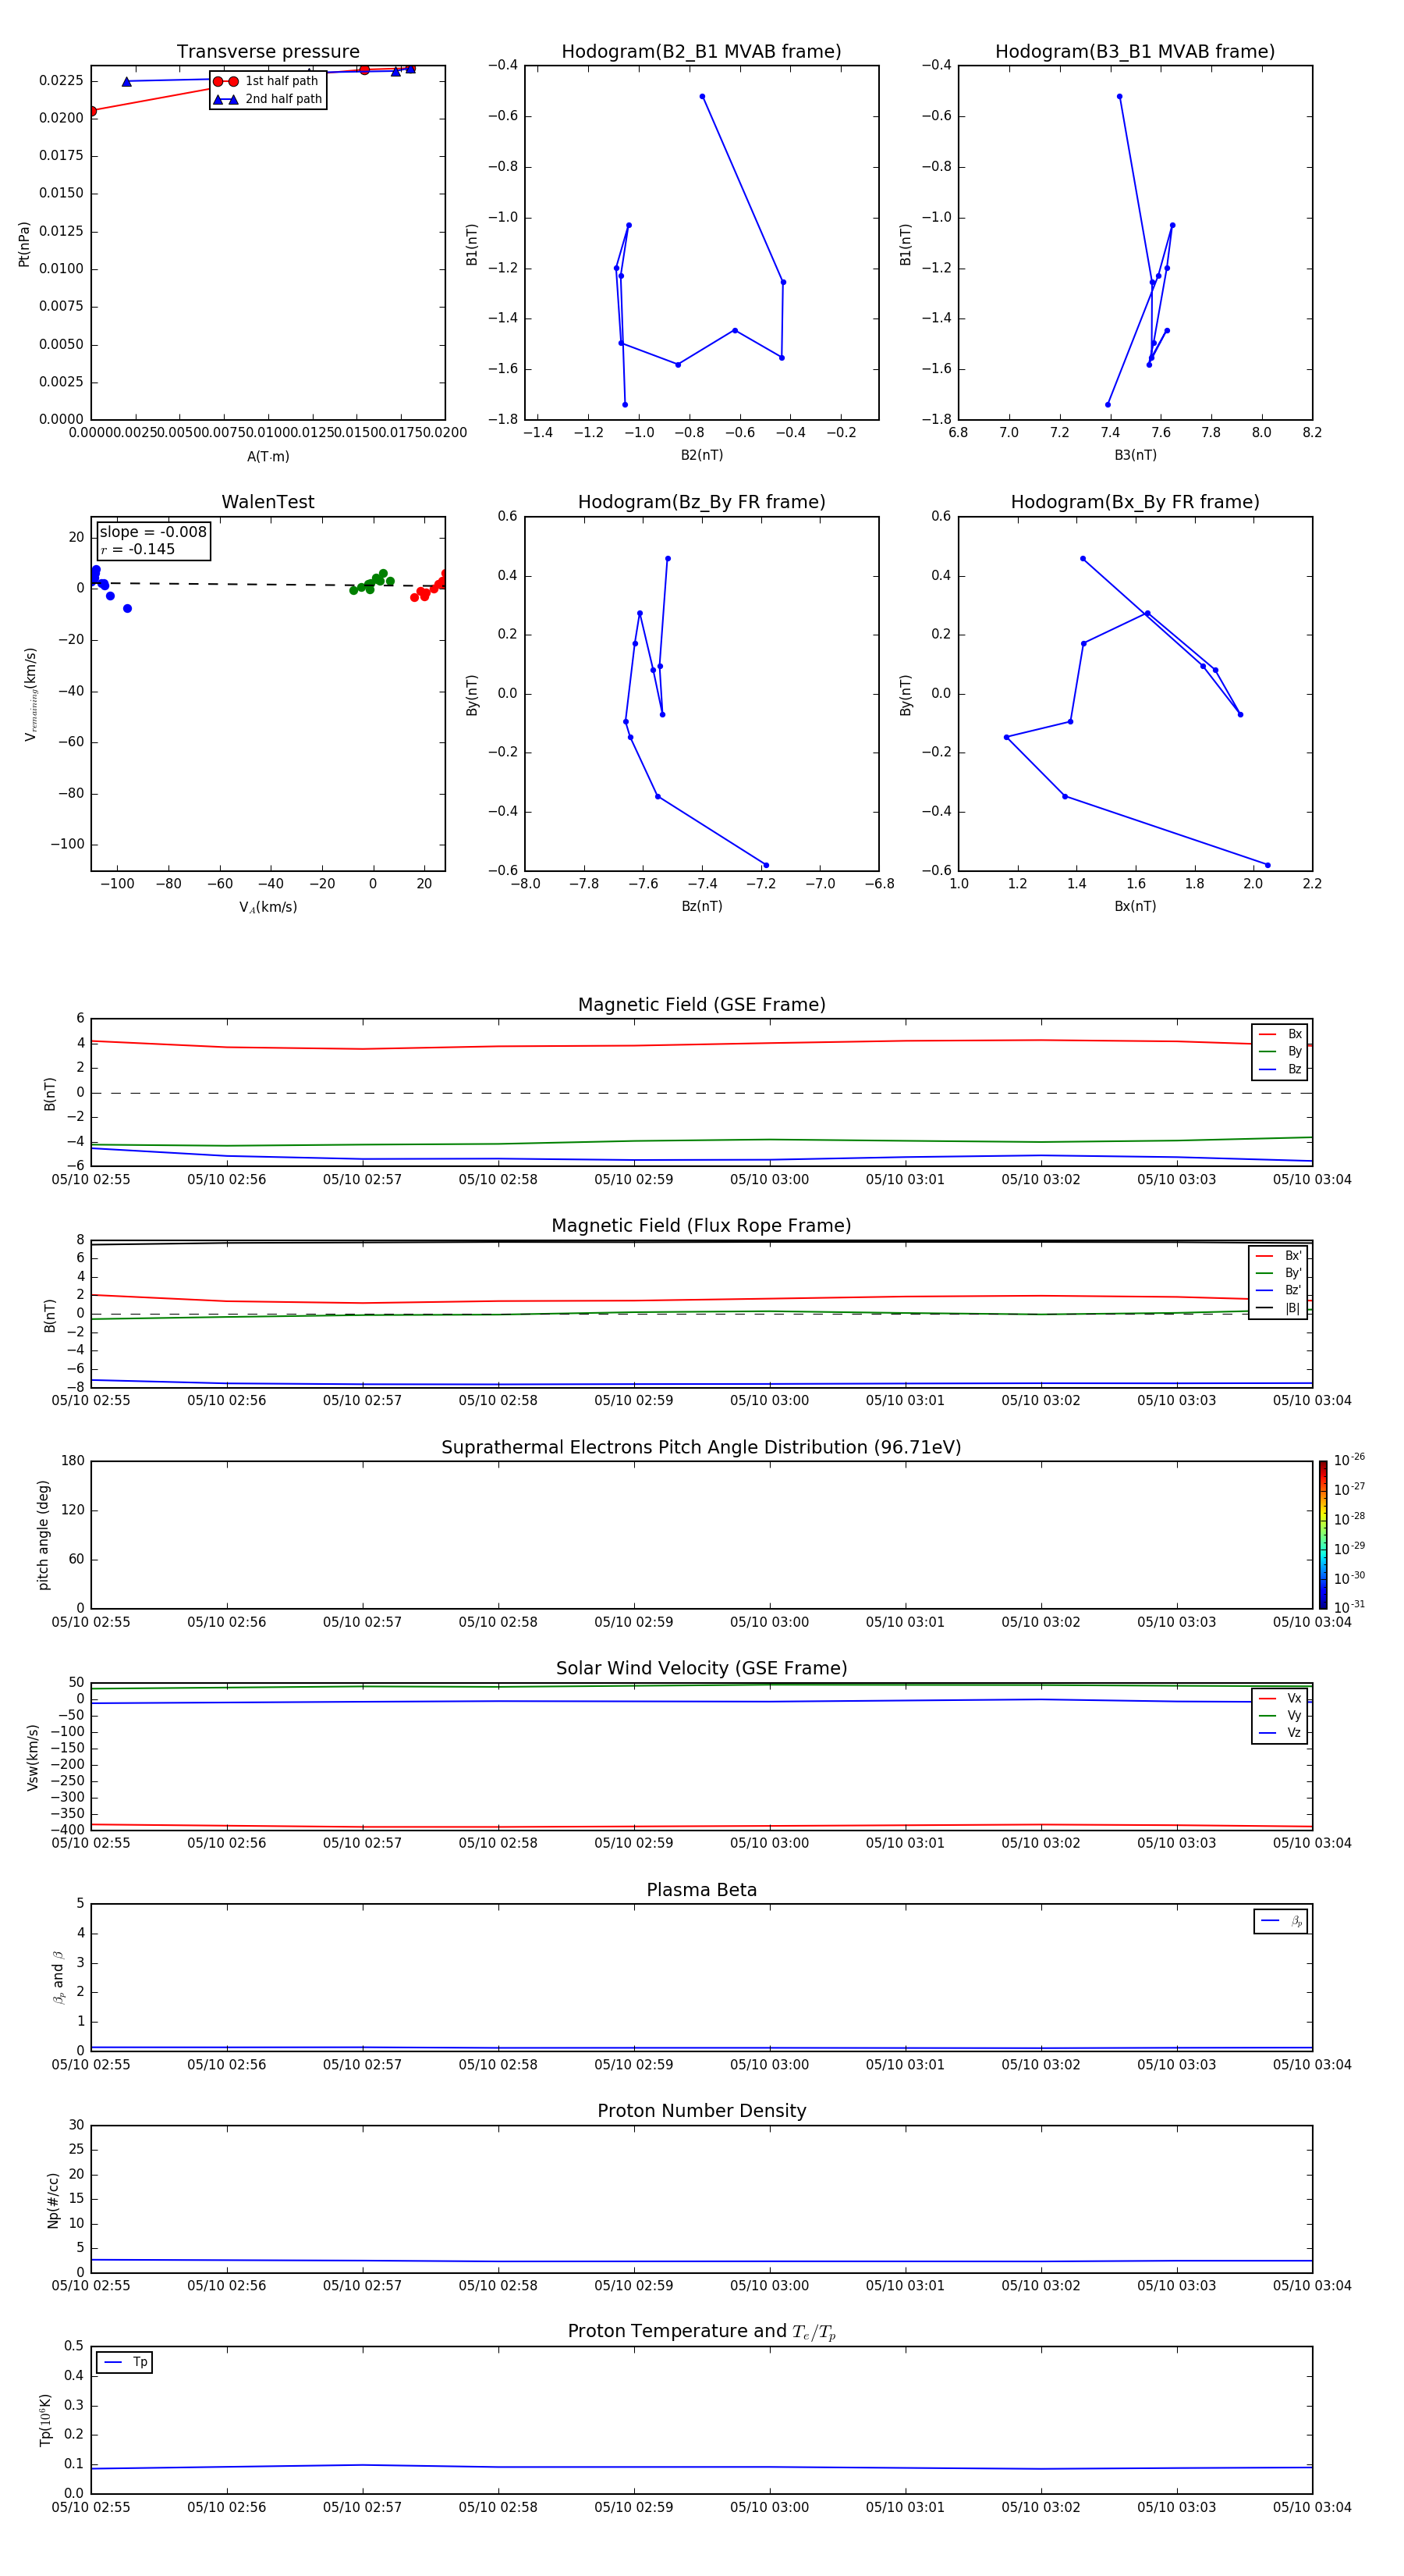The width and height of the screenshot is (1404, 2576).
Task: Click the 'Vsw(km/s)' axis label
Action: pyautogui.click(x=33, y=1757)
